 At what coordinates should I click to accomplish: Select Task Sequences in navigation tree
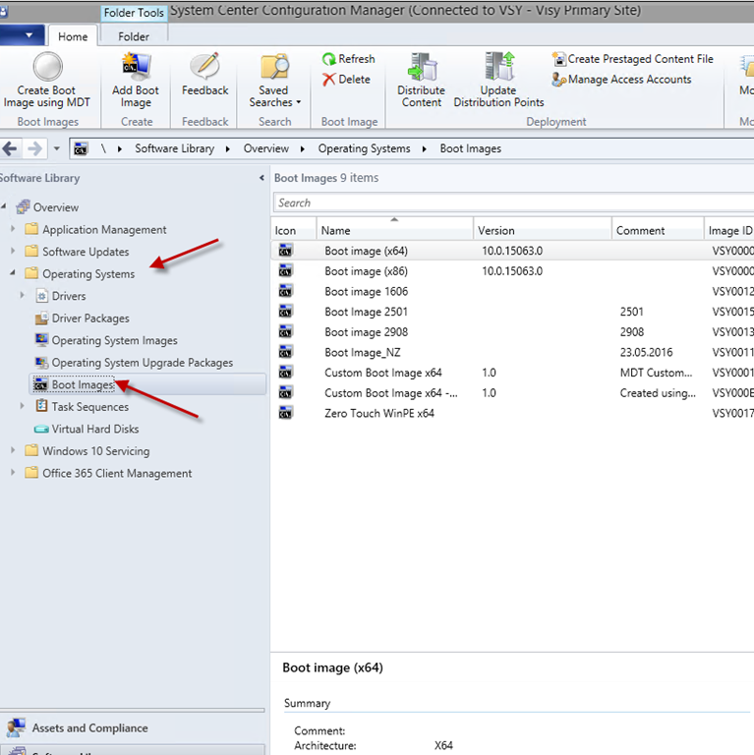89,407
